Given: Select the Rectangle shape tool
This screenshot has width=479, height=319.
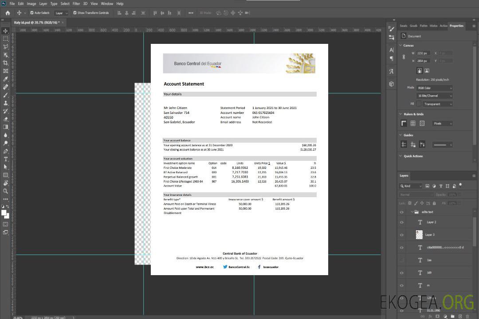Looking at the screenshot, I should tap(5, 175).
